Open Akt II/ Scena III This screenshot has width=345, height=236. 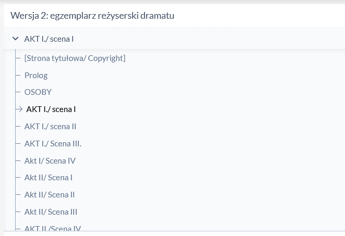click(x=51, y=212)
